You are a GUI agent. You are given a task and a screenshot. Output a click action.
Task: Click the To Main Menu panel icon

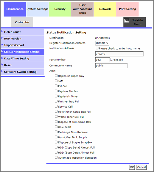[127, 21]
